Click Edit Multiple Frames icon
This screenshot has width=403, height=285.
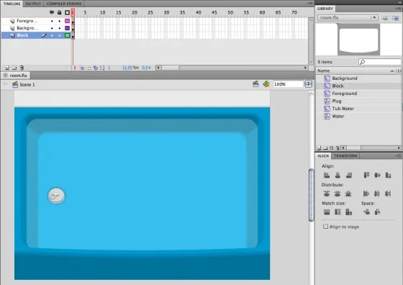(95, 68)
